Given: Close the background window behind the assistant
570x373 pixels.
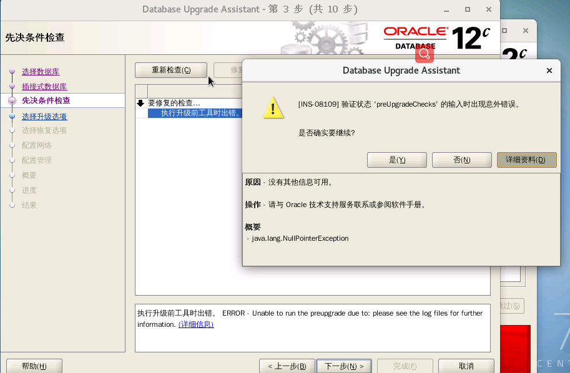Looking at the screenshot, I should 526,31.
